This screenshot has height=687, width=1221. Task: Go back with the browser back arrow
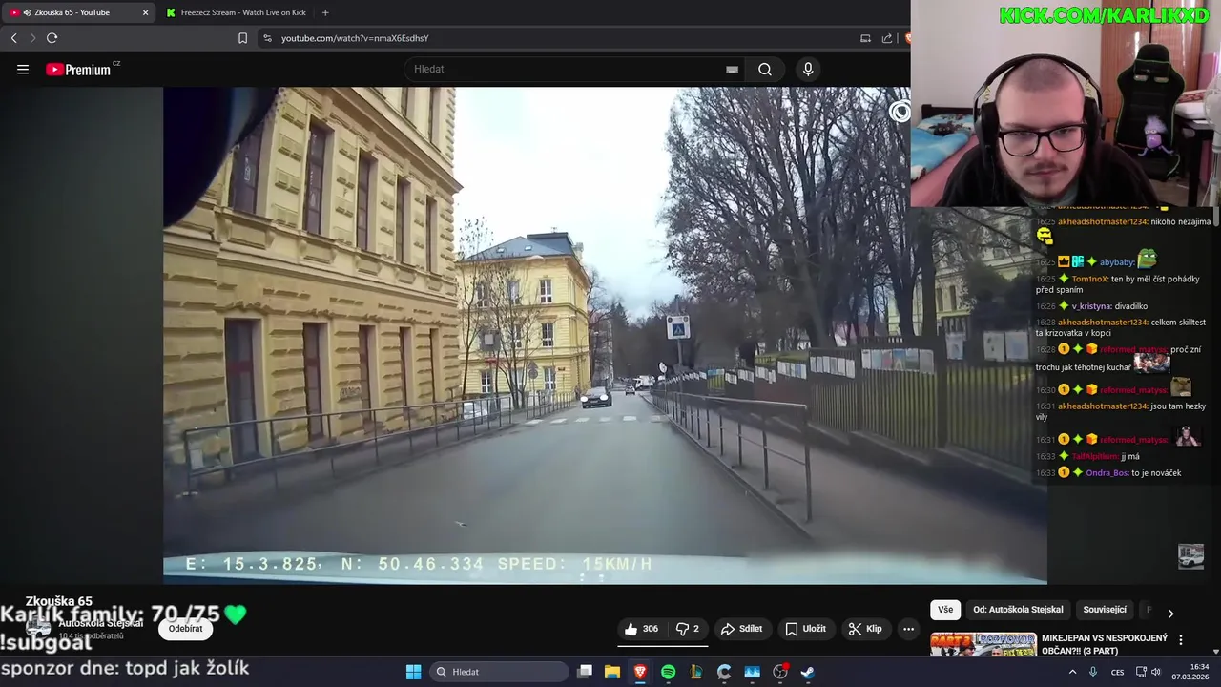(13, 38)
